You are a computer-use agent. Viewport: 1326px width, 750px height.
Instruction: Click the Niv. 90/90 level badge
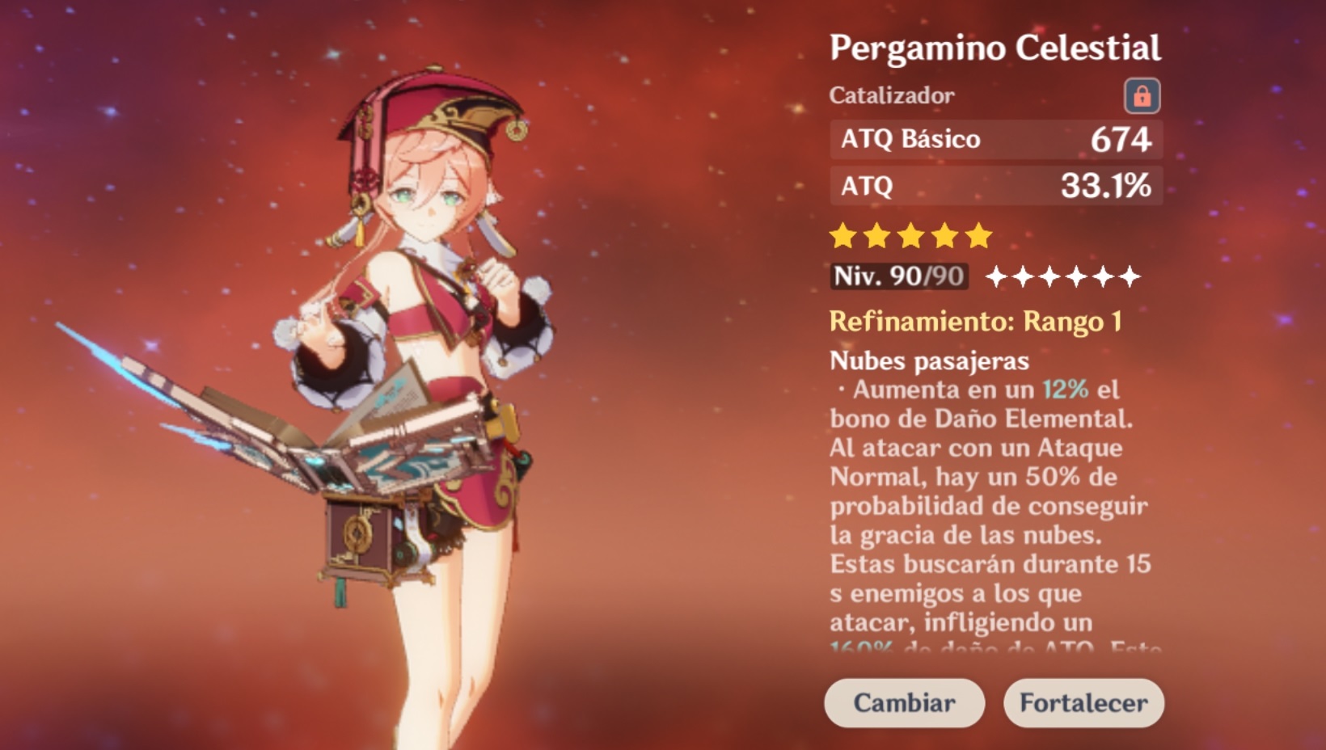(899, 276)
